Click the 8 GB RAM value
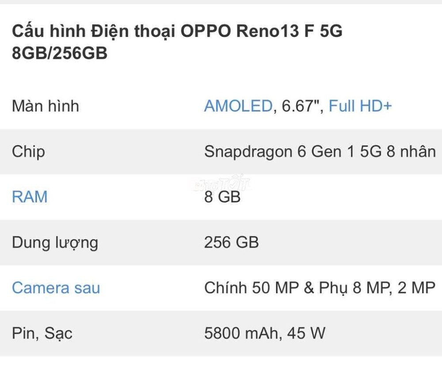Image resolution: width=442 pixels, height=369 pixels. [x=222, y=197]
